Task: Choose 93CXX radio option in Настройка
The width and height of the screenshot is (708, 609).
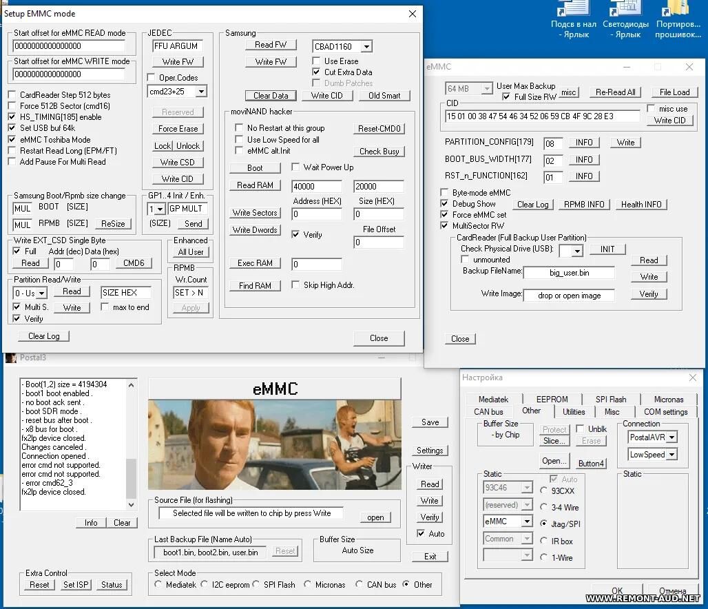Action: [543, 491]
